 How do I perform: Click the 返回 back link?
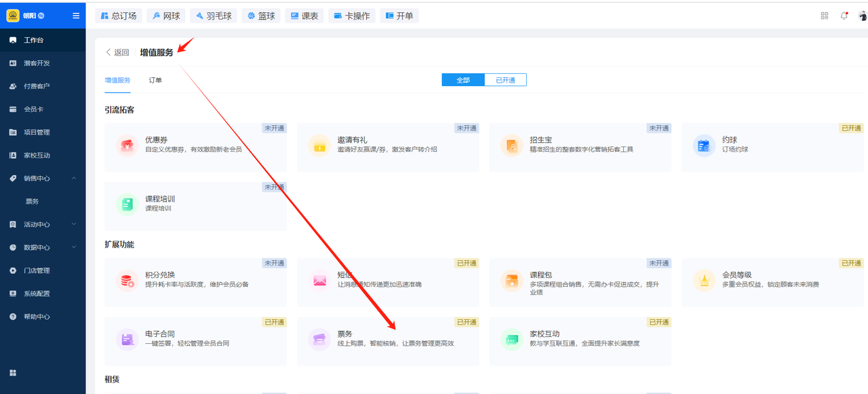pyautogui.click(x=117, y=52)
